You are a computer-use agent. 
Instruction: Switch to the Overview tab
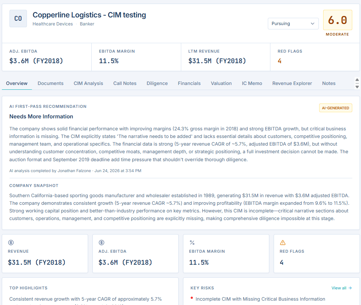click(x=17, y=84)
